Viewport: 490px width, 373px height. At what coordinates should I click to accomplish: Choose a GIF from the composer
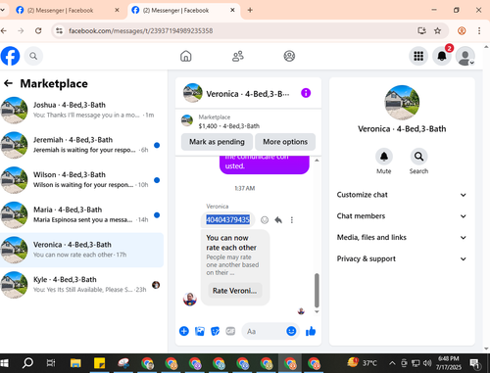(x=230, y=331)
